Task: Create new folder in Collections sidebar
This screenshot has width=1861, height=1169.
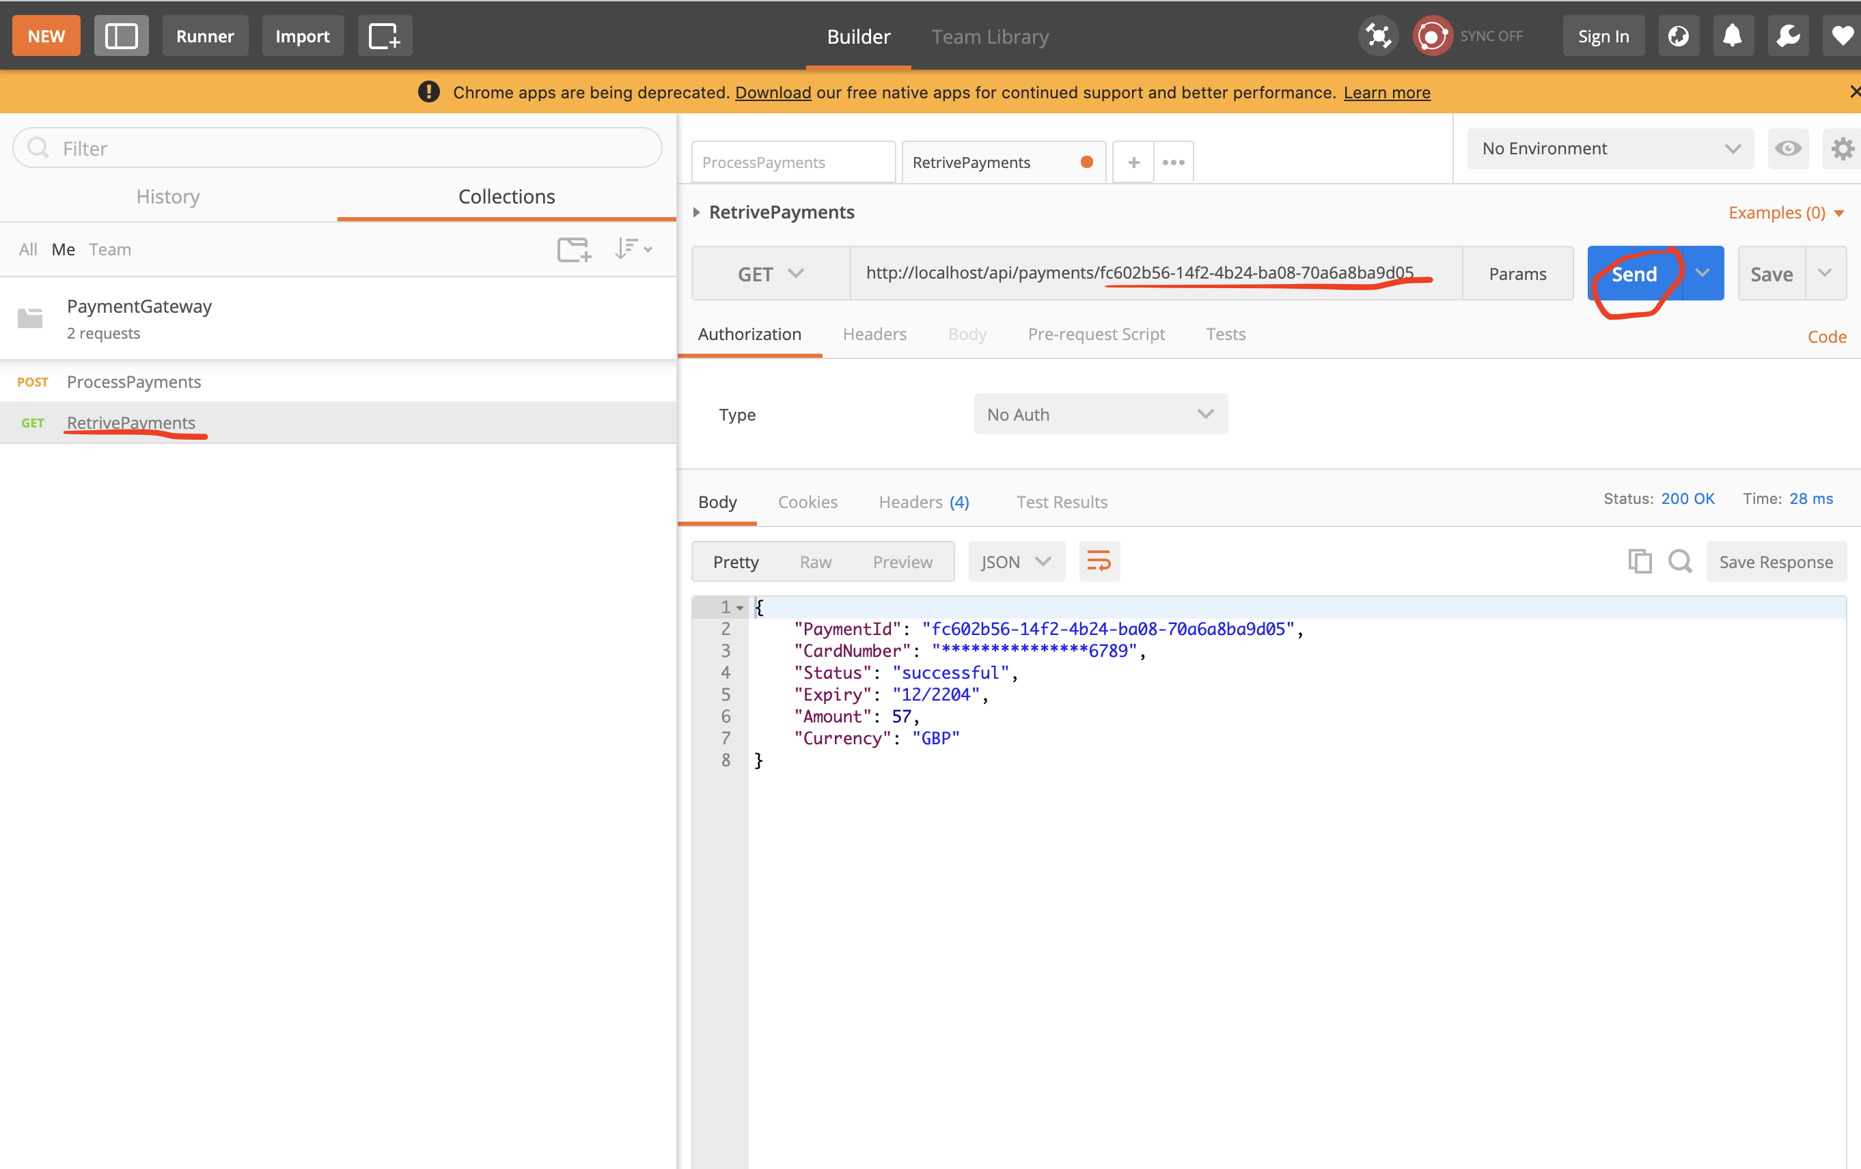Action: pos(573,249)
